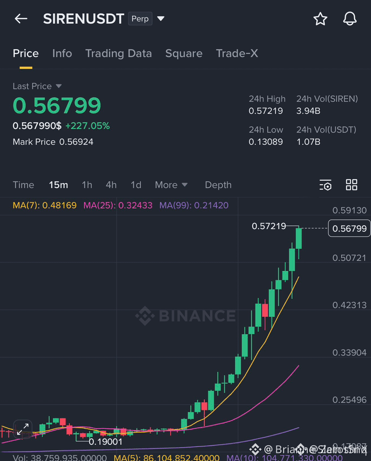
Task: Switch to the Info tab
Action: coord(62,53)
